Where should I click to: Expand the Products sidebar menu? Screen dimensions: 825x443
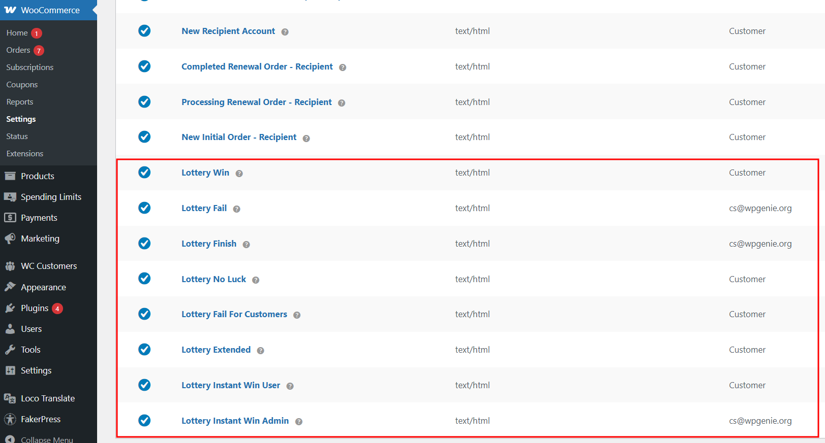pos(37,176)
